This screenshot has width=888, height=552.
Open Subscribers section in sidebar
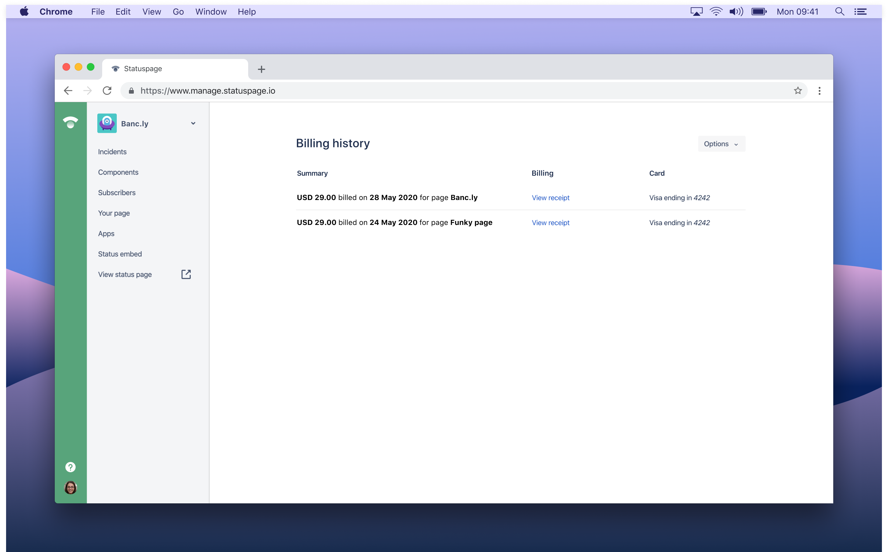coord(116,193)
